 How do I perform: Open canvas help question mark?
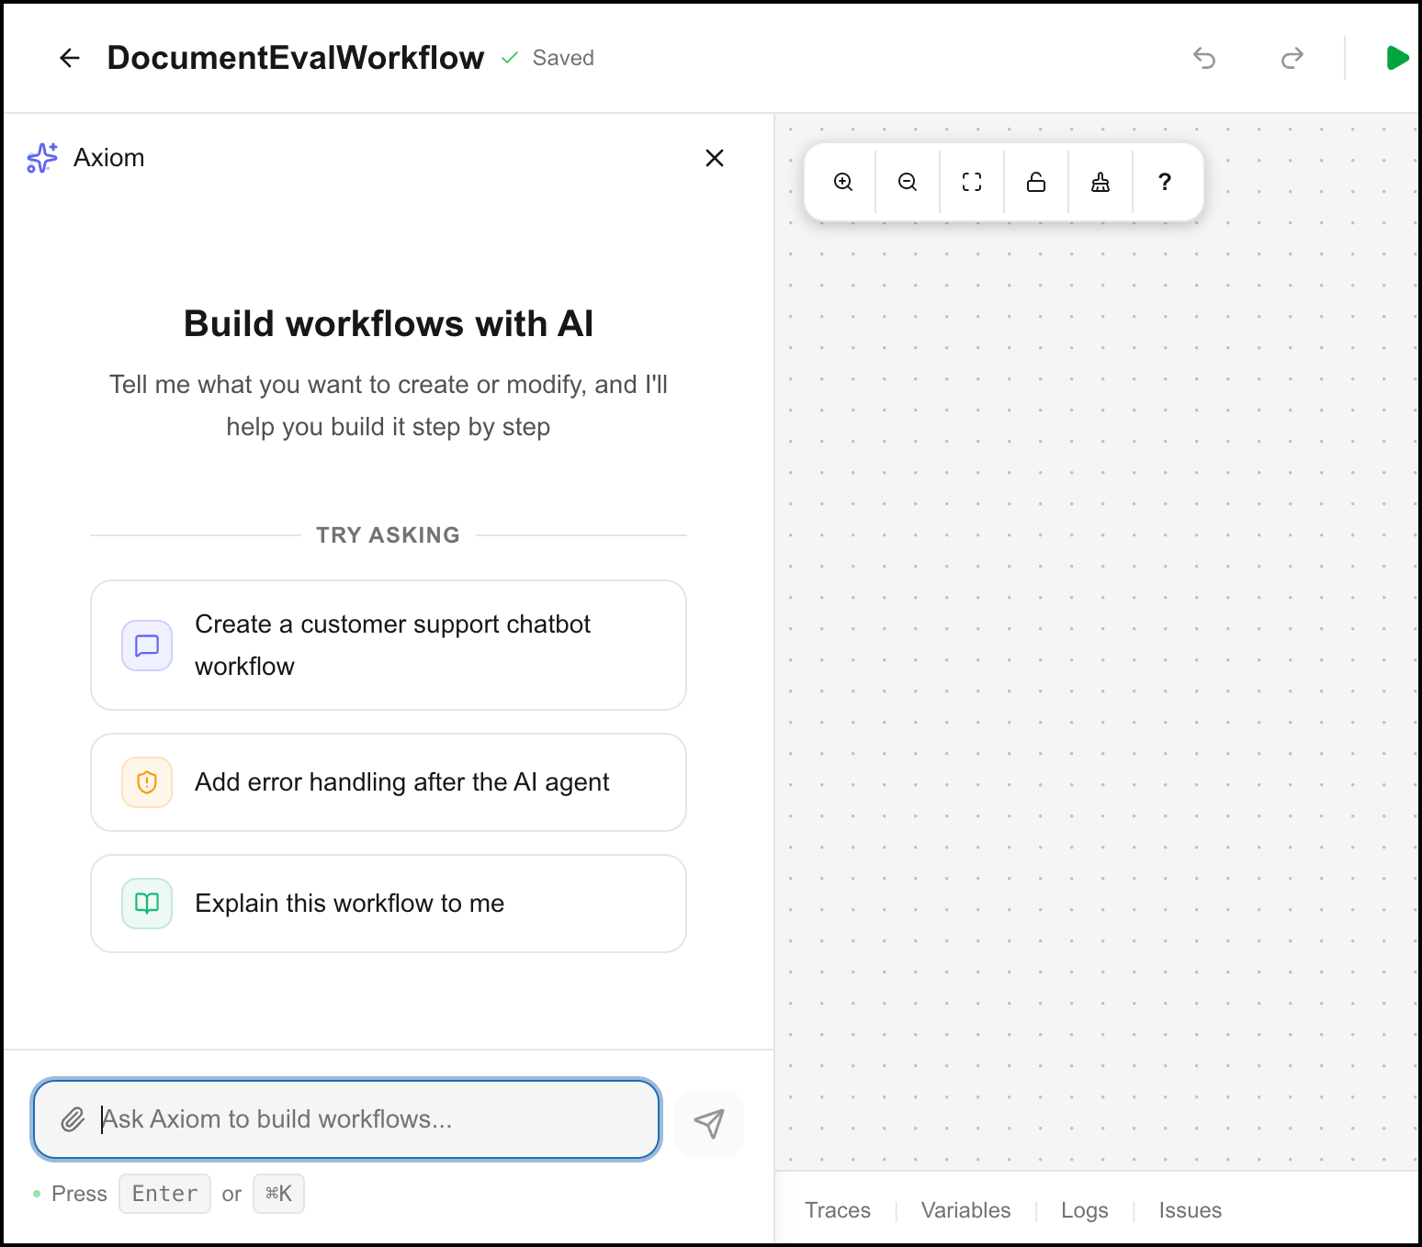[x=1165, y=182]
